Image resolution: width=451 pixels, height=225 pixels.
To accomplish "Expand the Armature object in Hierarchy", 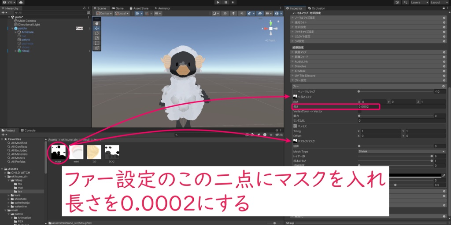I will click(15, 32).
